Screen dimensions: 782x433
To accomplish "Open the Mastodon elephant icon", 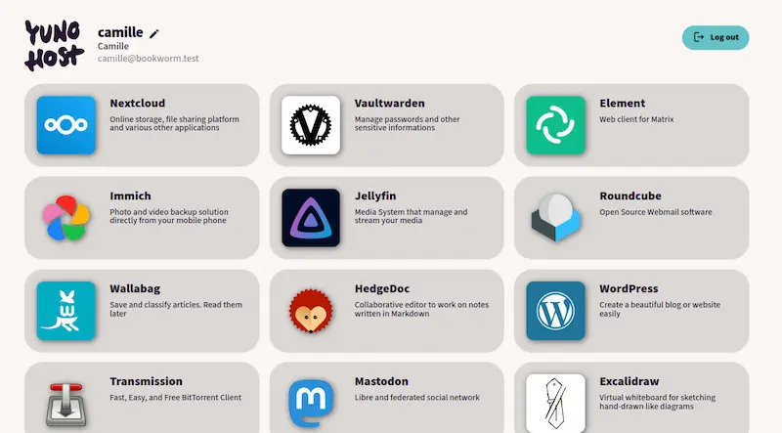I will coord(311,404).
